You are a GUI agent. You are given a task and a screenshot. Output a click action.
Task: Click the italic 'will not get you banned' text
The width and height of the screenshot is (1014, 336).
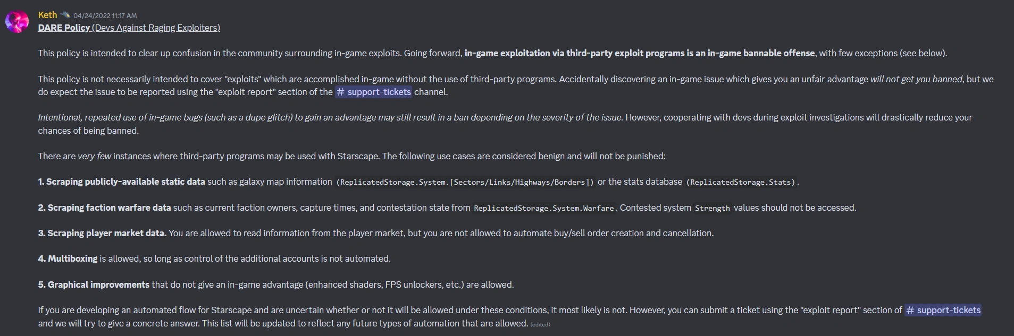point(916,79)
